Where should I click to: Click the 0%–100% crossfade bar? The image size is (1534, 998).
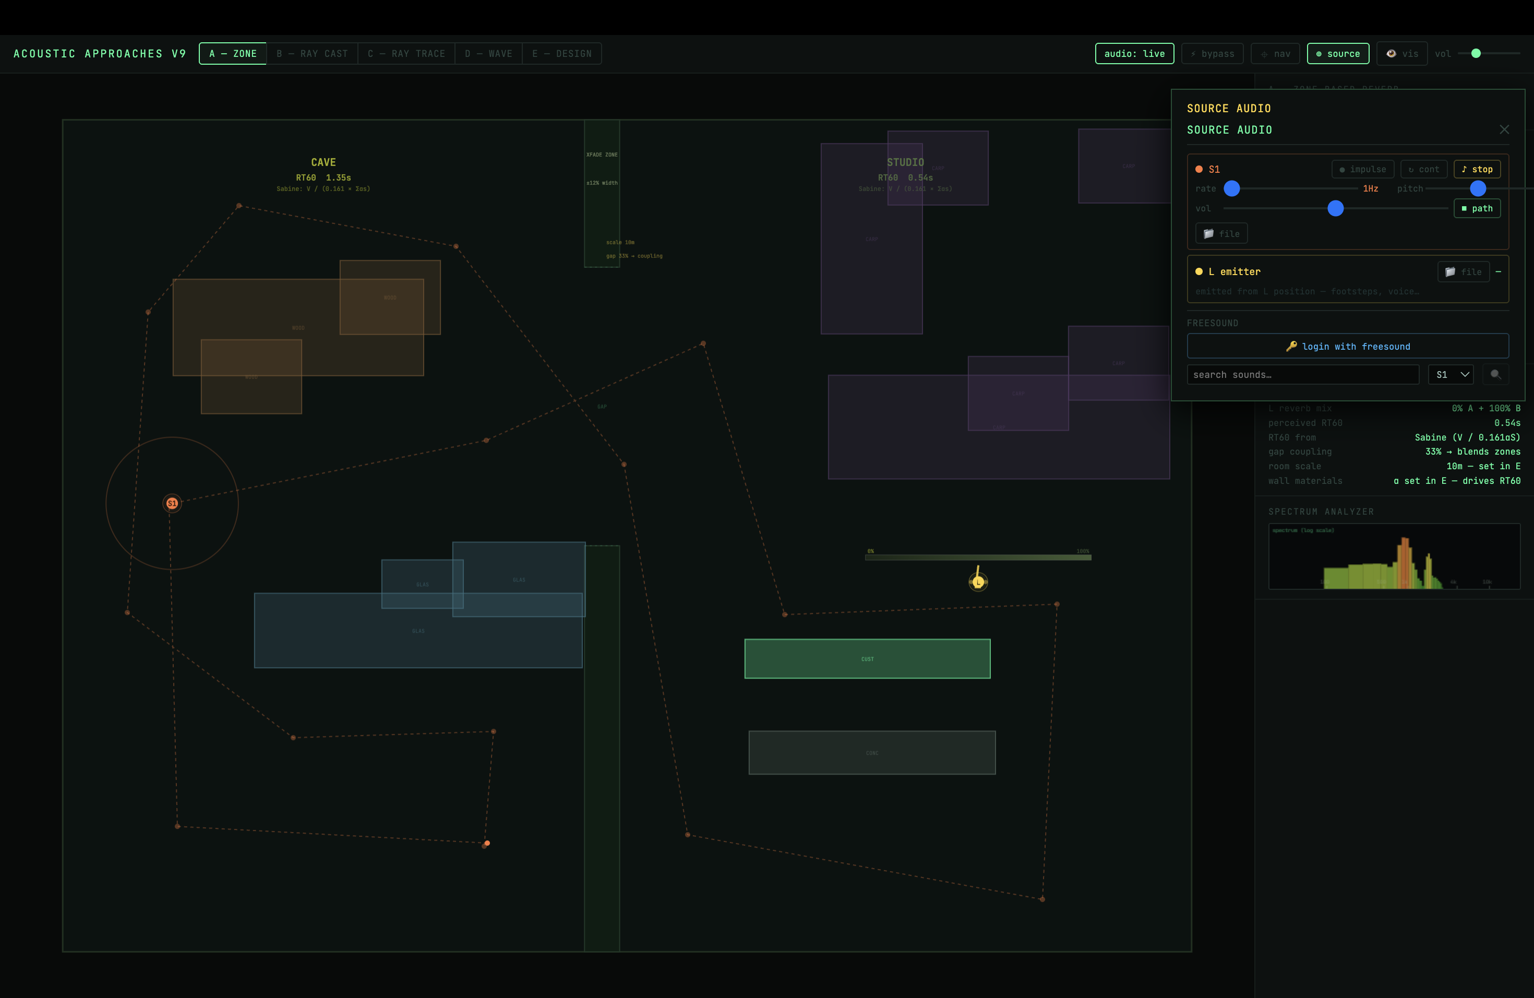click(978, 557)
